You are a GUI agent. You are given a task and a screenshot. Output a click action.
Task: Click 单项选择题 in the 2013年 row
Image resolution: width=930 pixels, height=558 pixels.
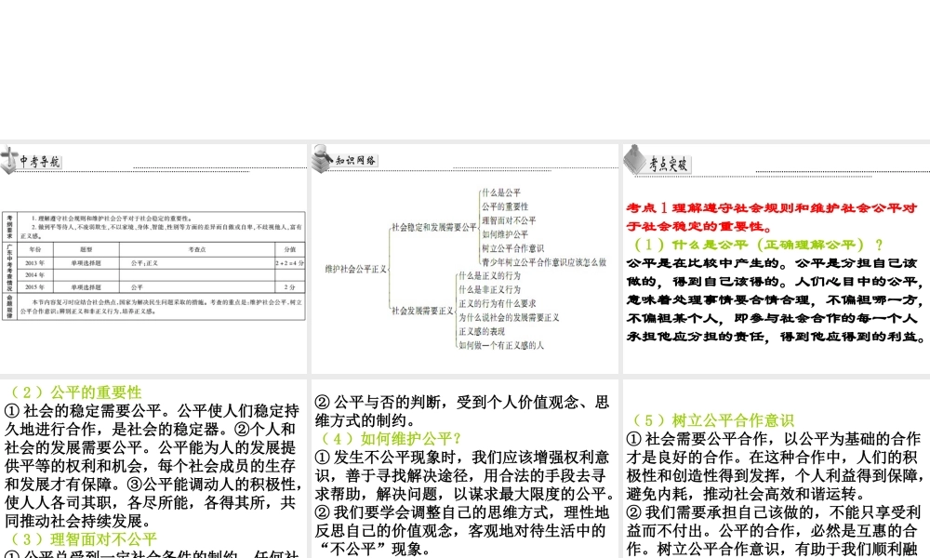click(x=86, y=262)
